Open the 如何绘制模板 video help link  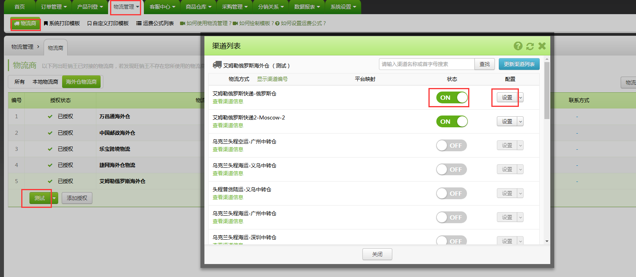click(253, 24)
